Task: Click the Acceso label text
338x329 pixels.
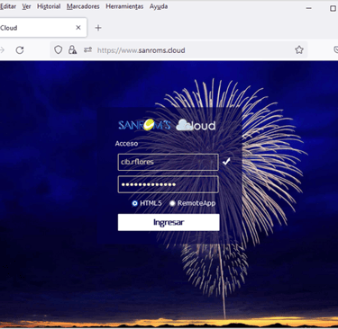Action: (126, 144)
